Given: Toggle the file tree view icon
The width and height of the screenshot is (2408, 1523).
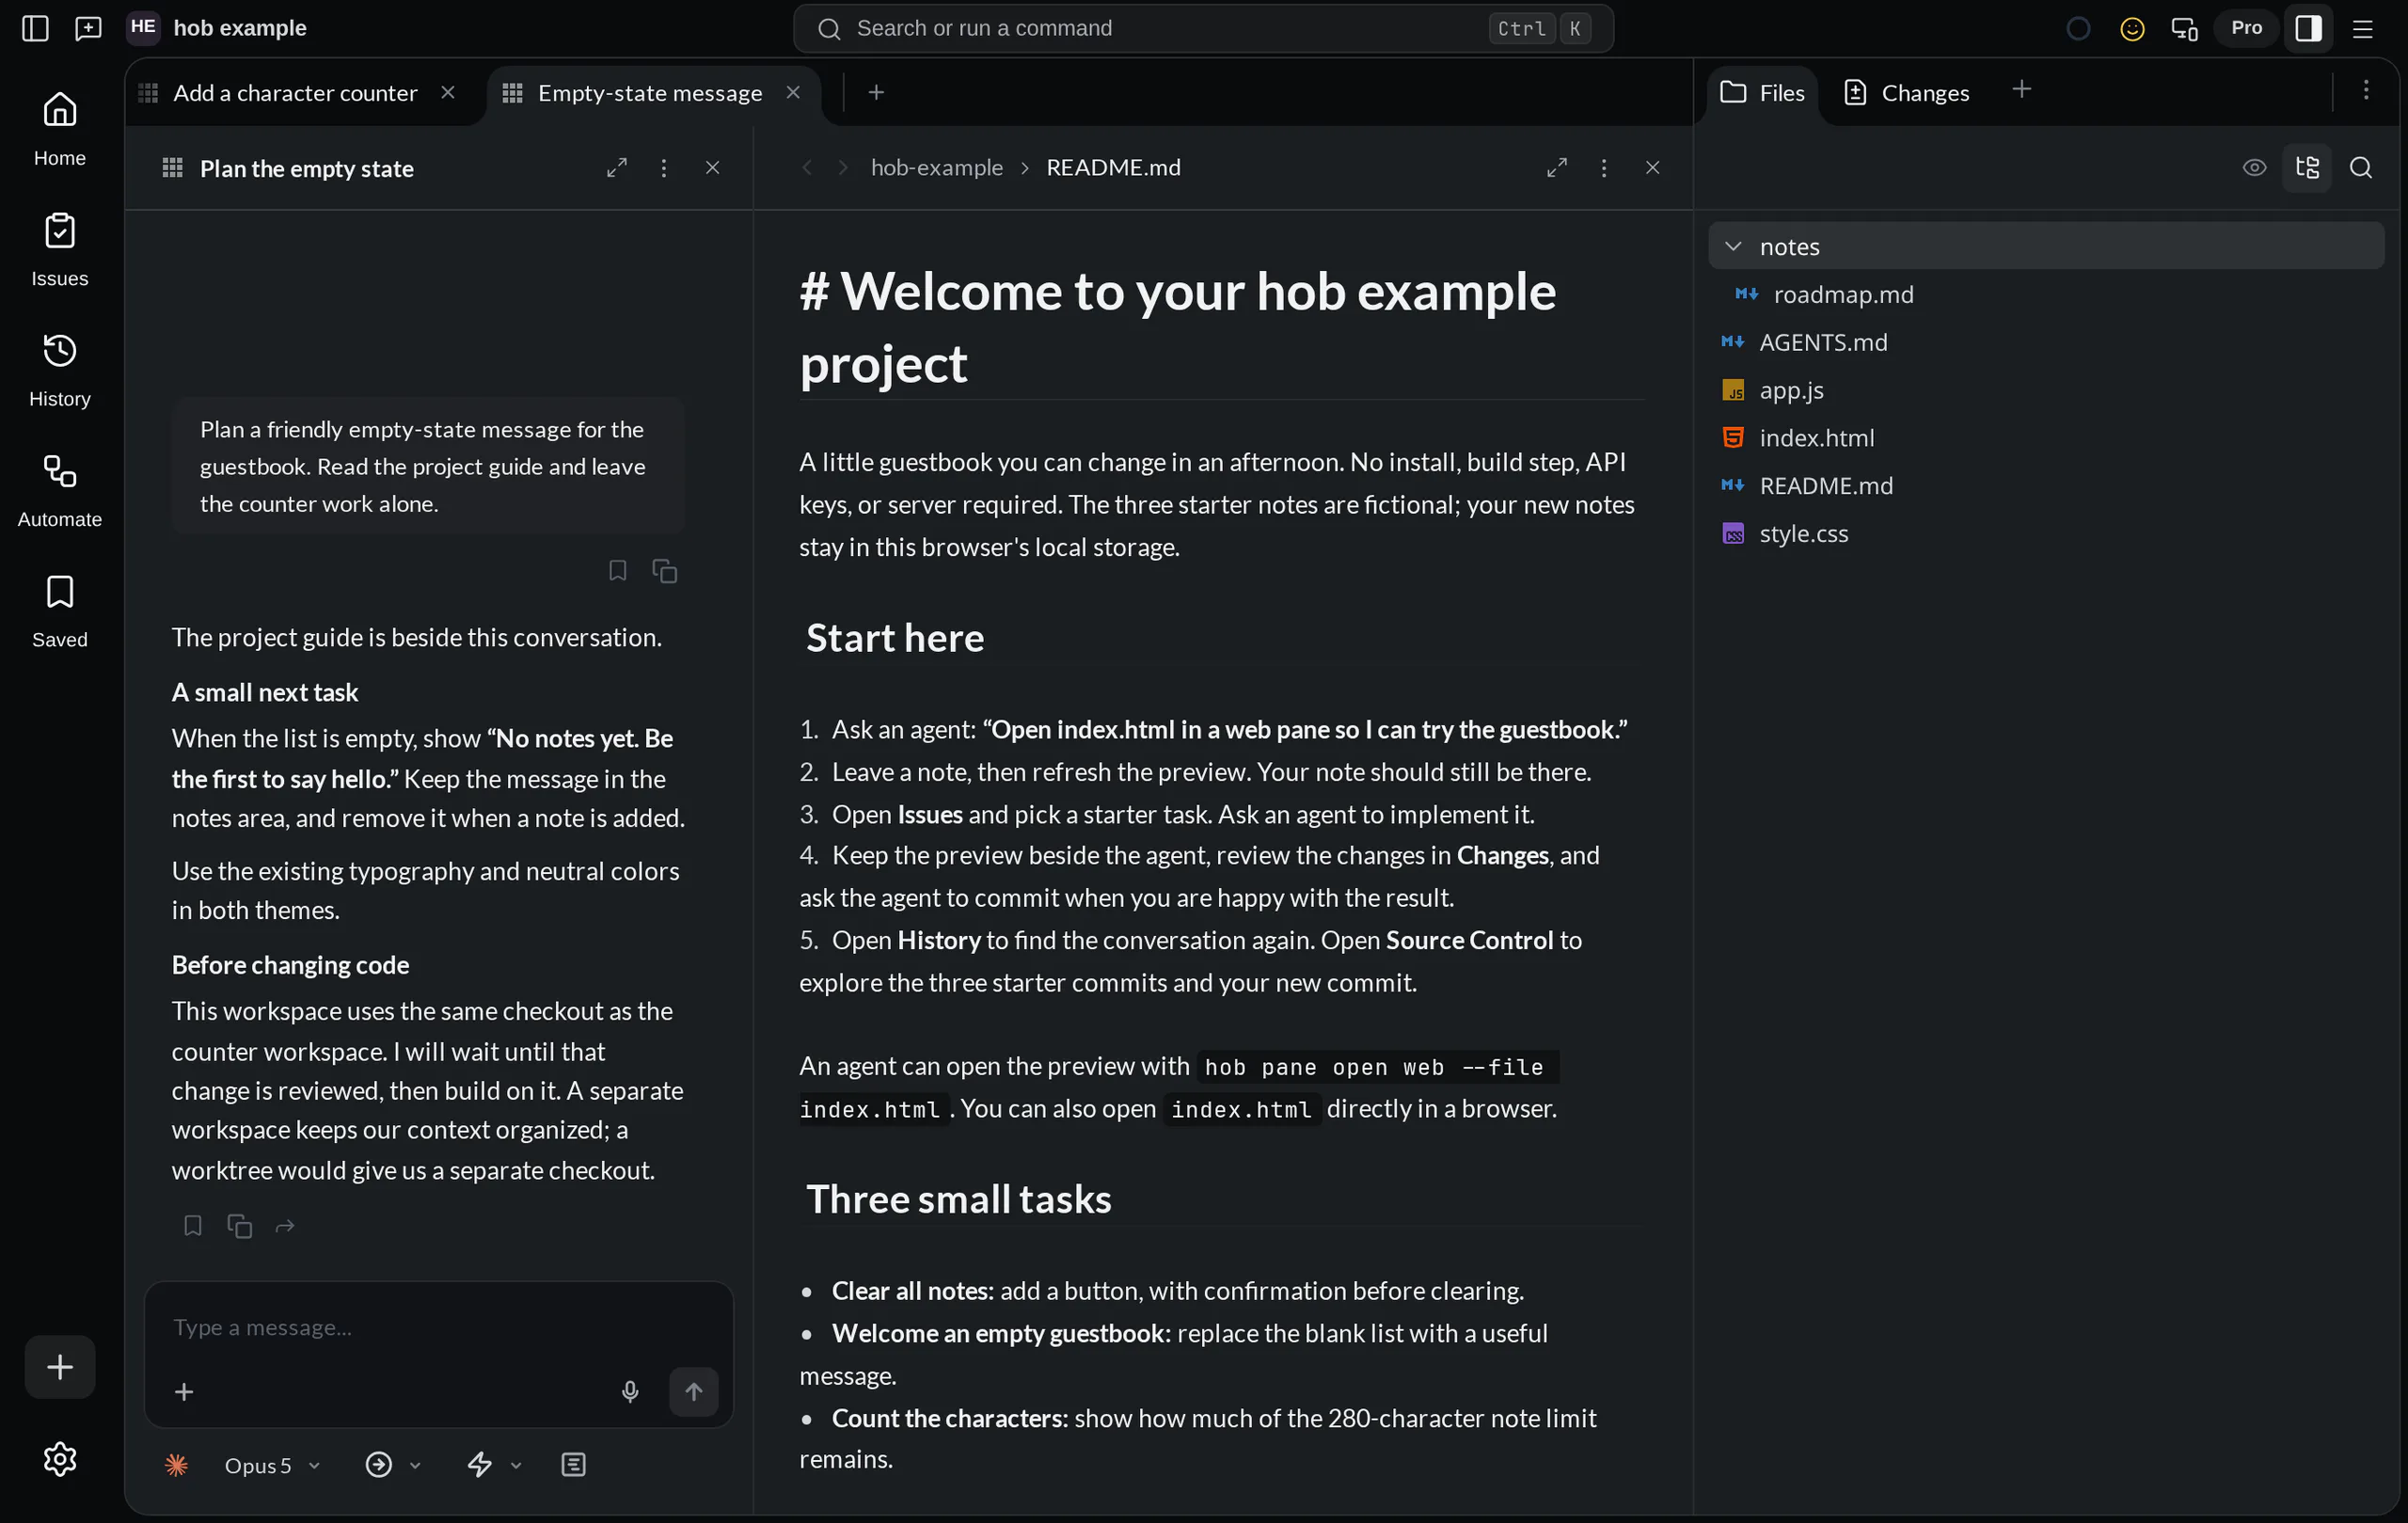Looking at the screenshot, I should (2307, 168).
